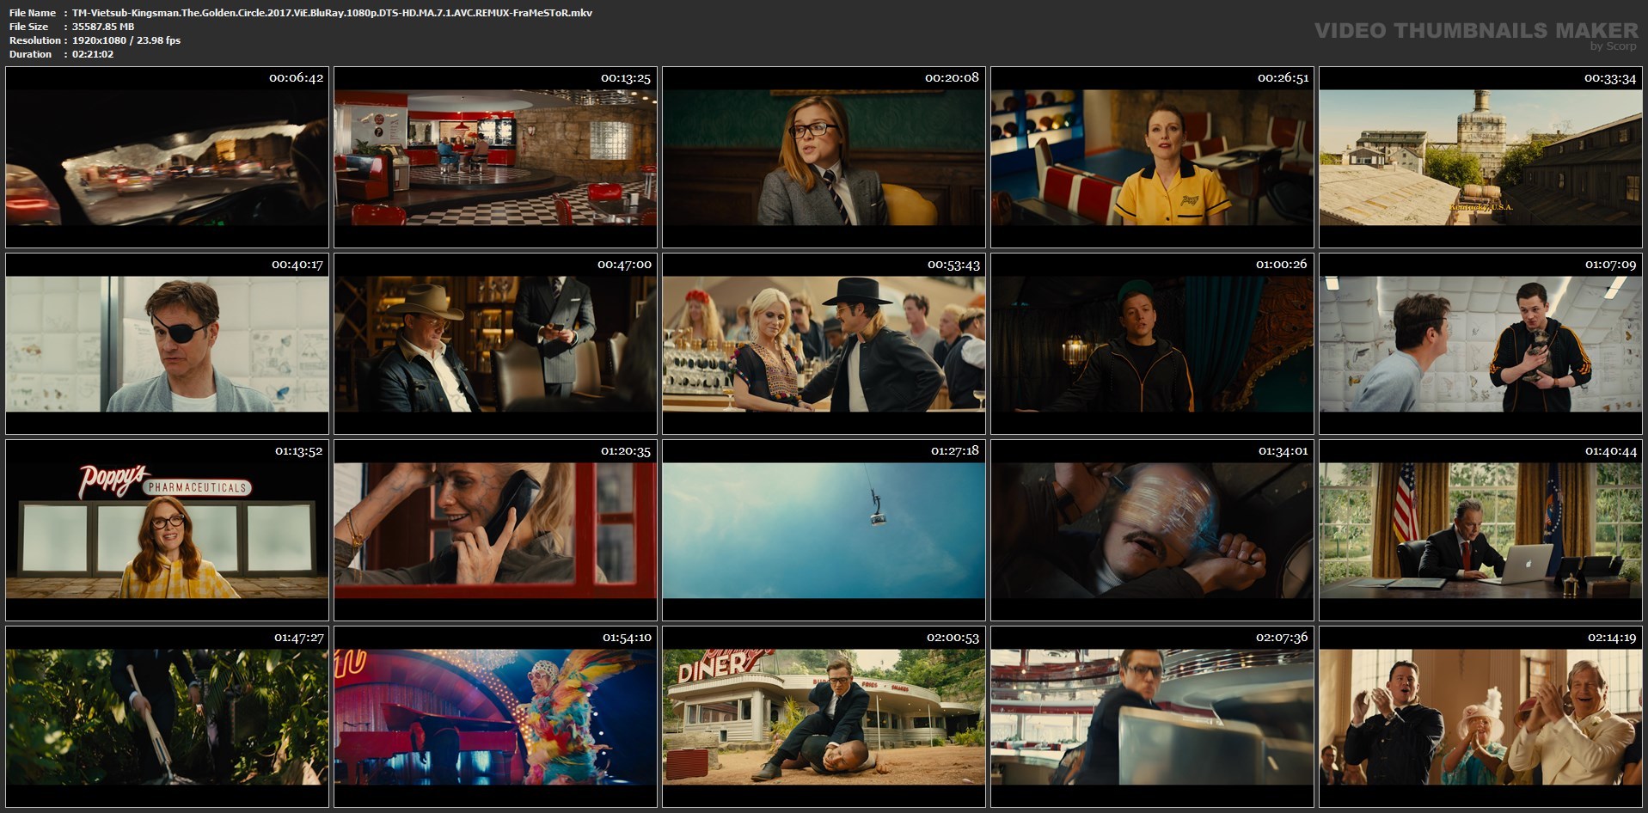Click the mkv file name text
Viewport: 1648px width, 813px height.
tap(332, 13)
